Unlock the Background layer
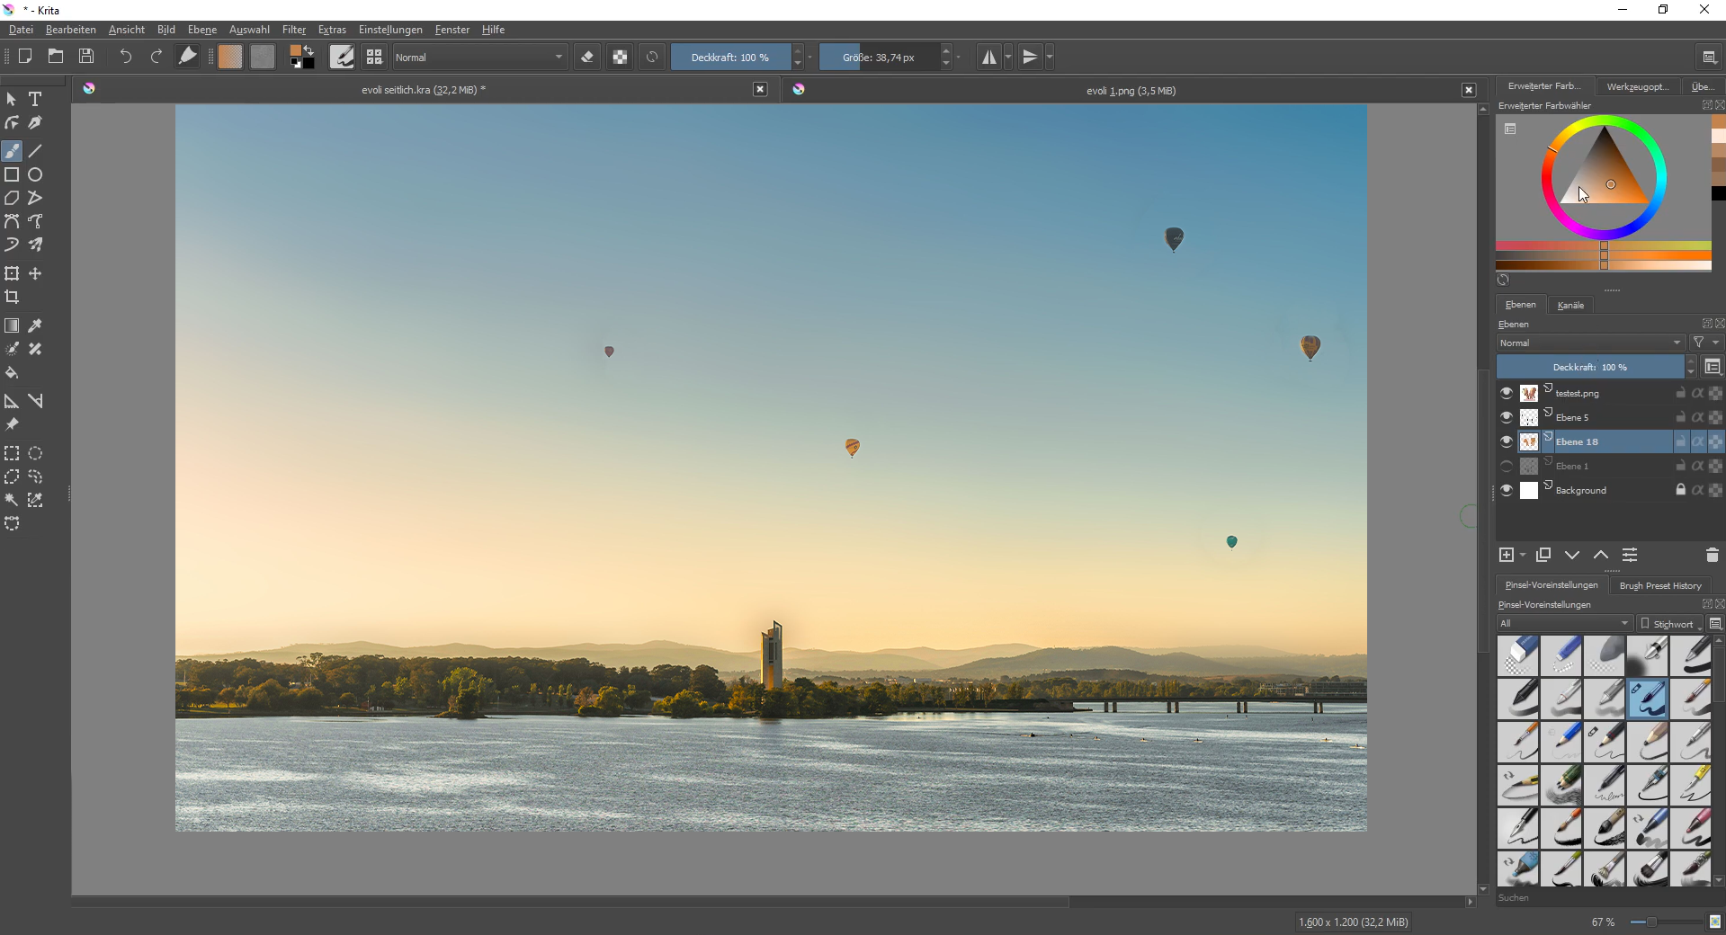Image resolution: width=1726 pixels, height=935 pixels. pos(1679,490)
